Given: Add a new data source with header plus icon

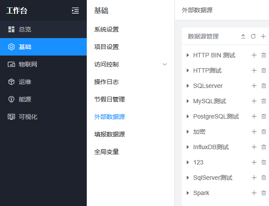Looking at the screenshot, I should pos(263,37).
